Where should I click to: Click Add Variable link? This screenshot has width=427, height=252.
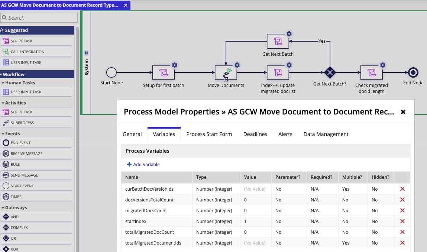143,164
